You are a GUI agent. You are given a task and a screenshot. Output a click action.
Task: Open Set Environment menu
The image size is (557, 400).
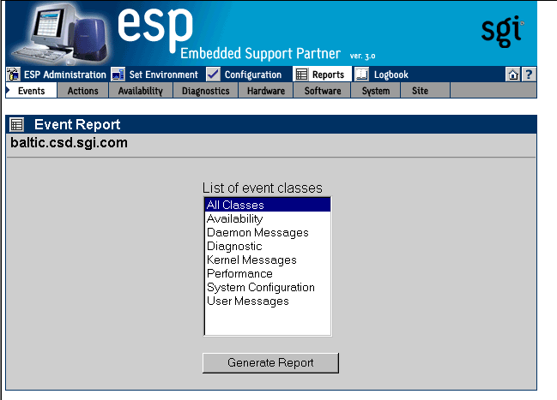click(x=163, y=75)
